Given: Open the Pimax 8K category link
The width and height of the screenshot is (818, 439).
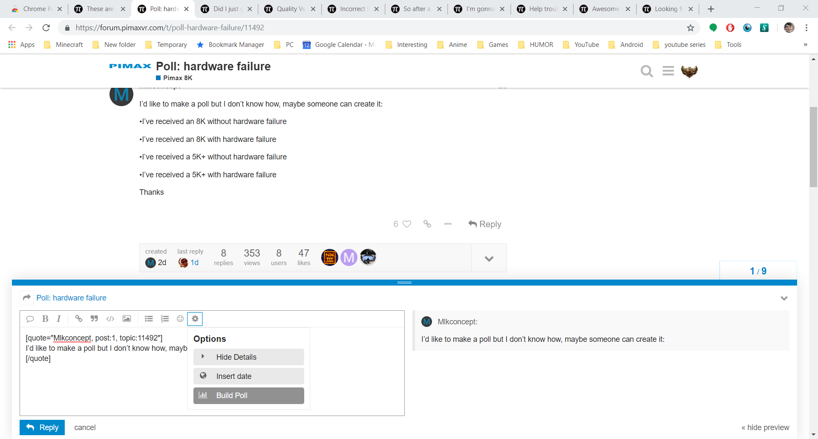Looking at the screenshot, I should point(174,78).
